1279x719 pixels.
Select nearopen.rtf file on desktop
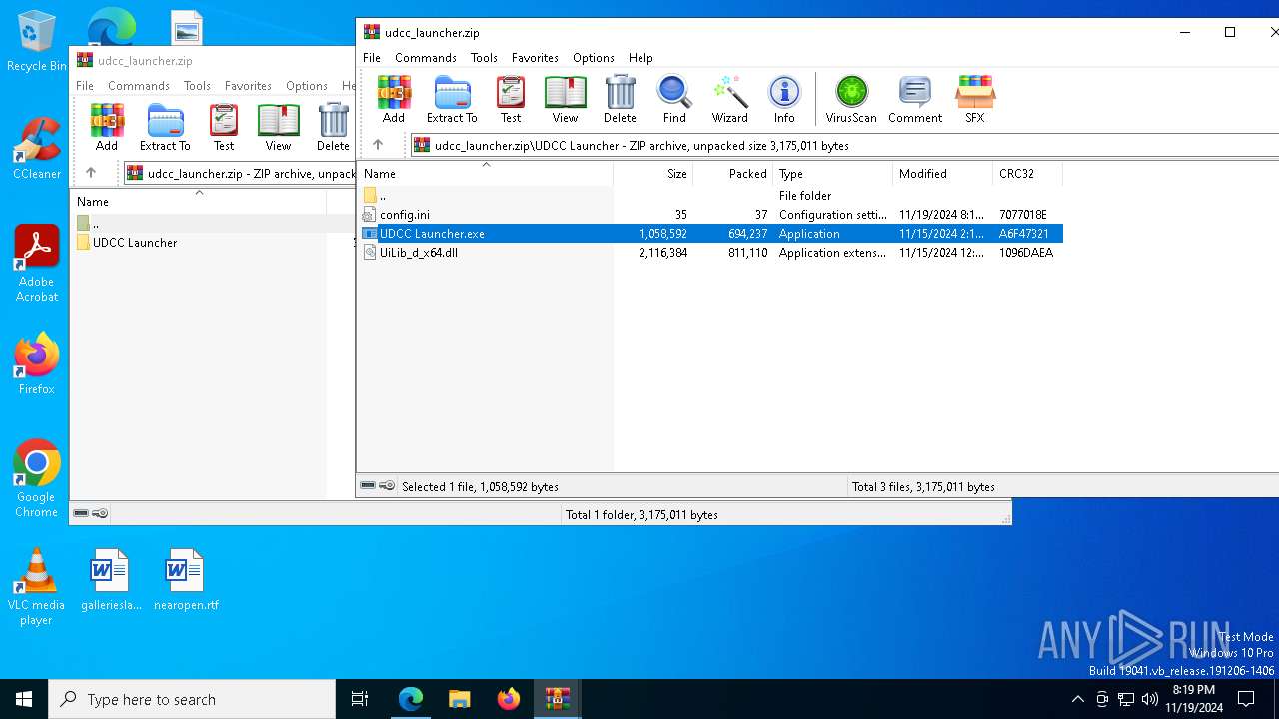tap(186, 579)
